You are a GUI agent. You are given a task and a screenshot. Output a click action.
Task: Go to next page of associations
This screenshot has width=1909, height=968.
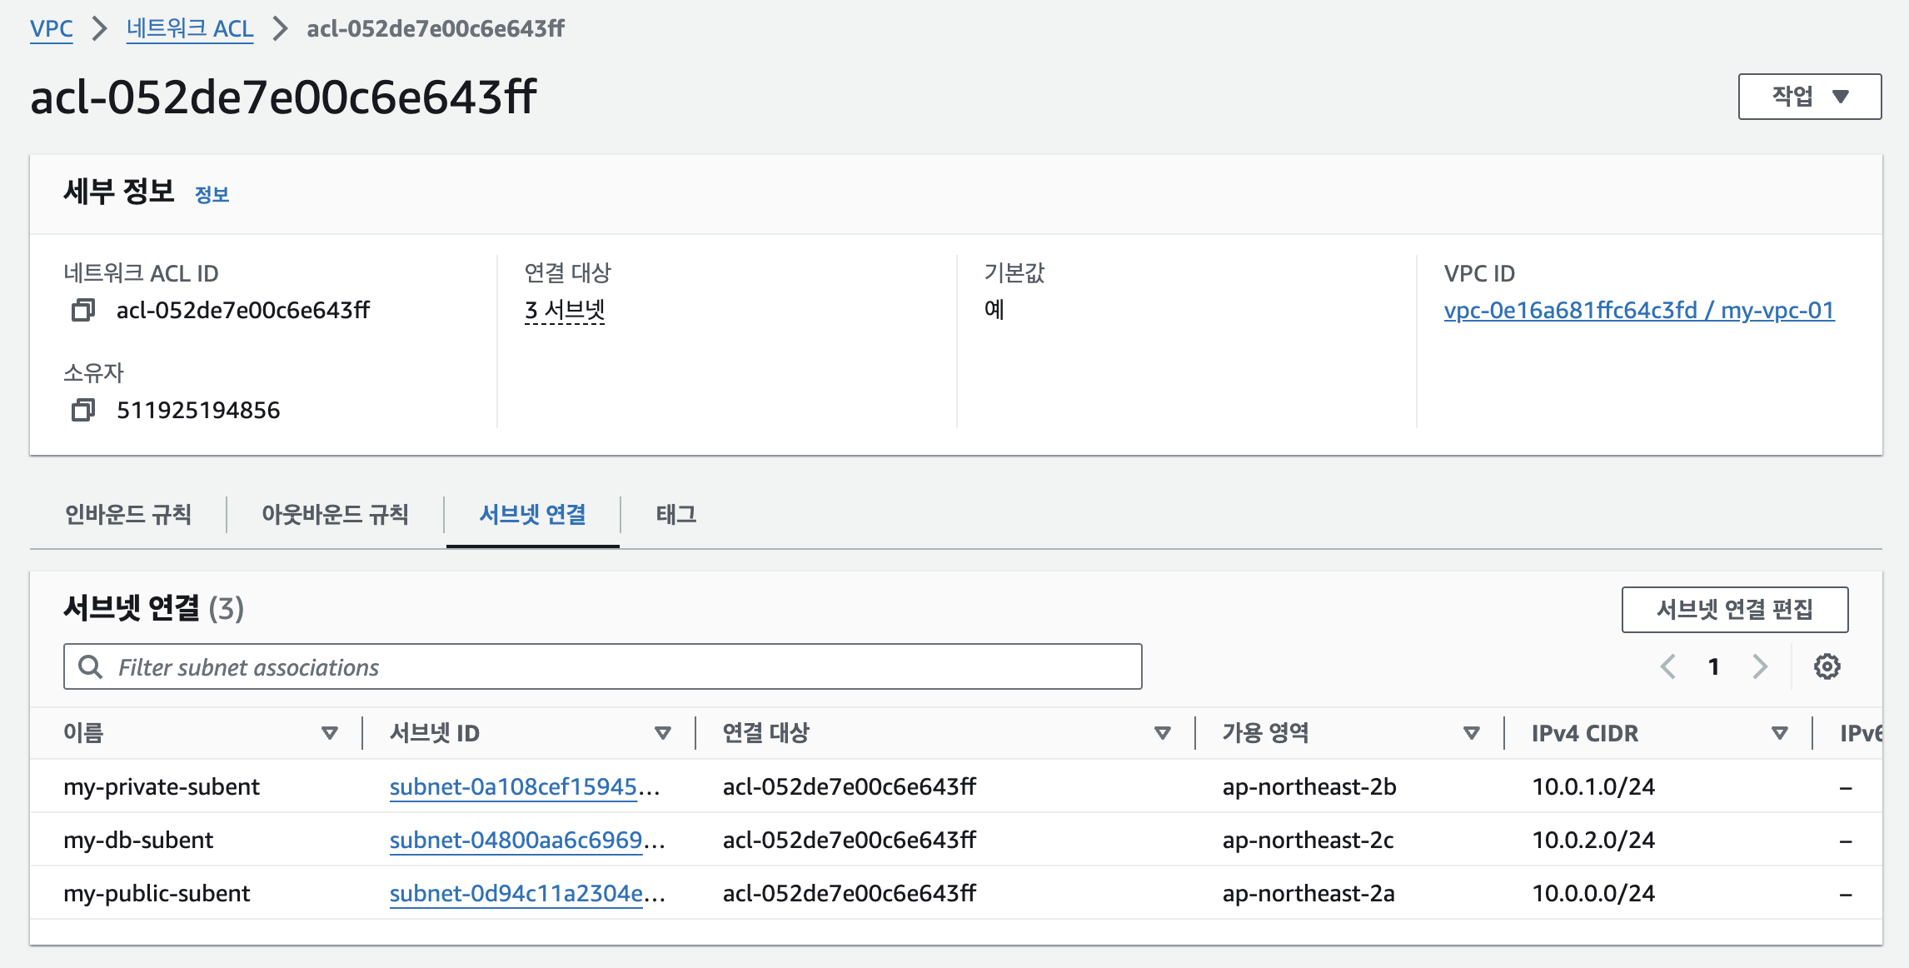[1760, 666]
